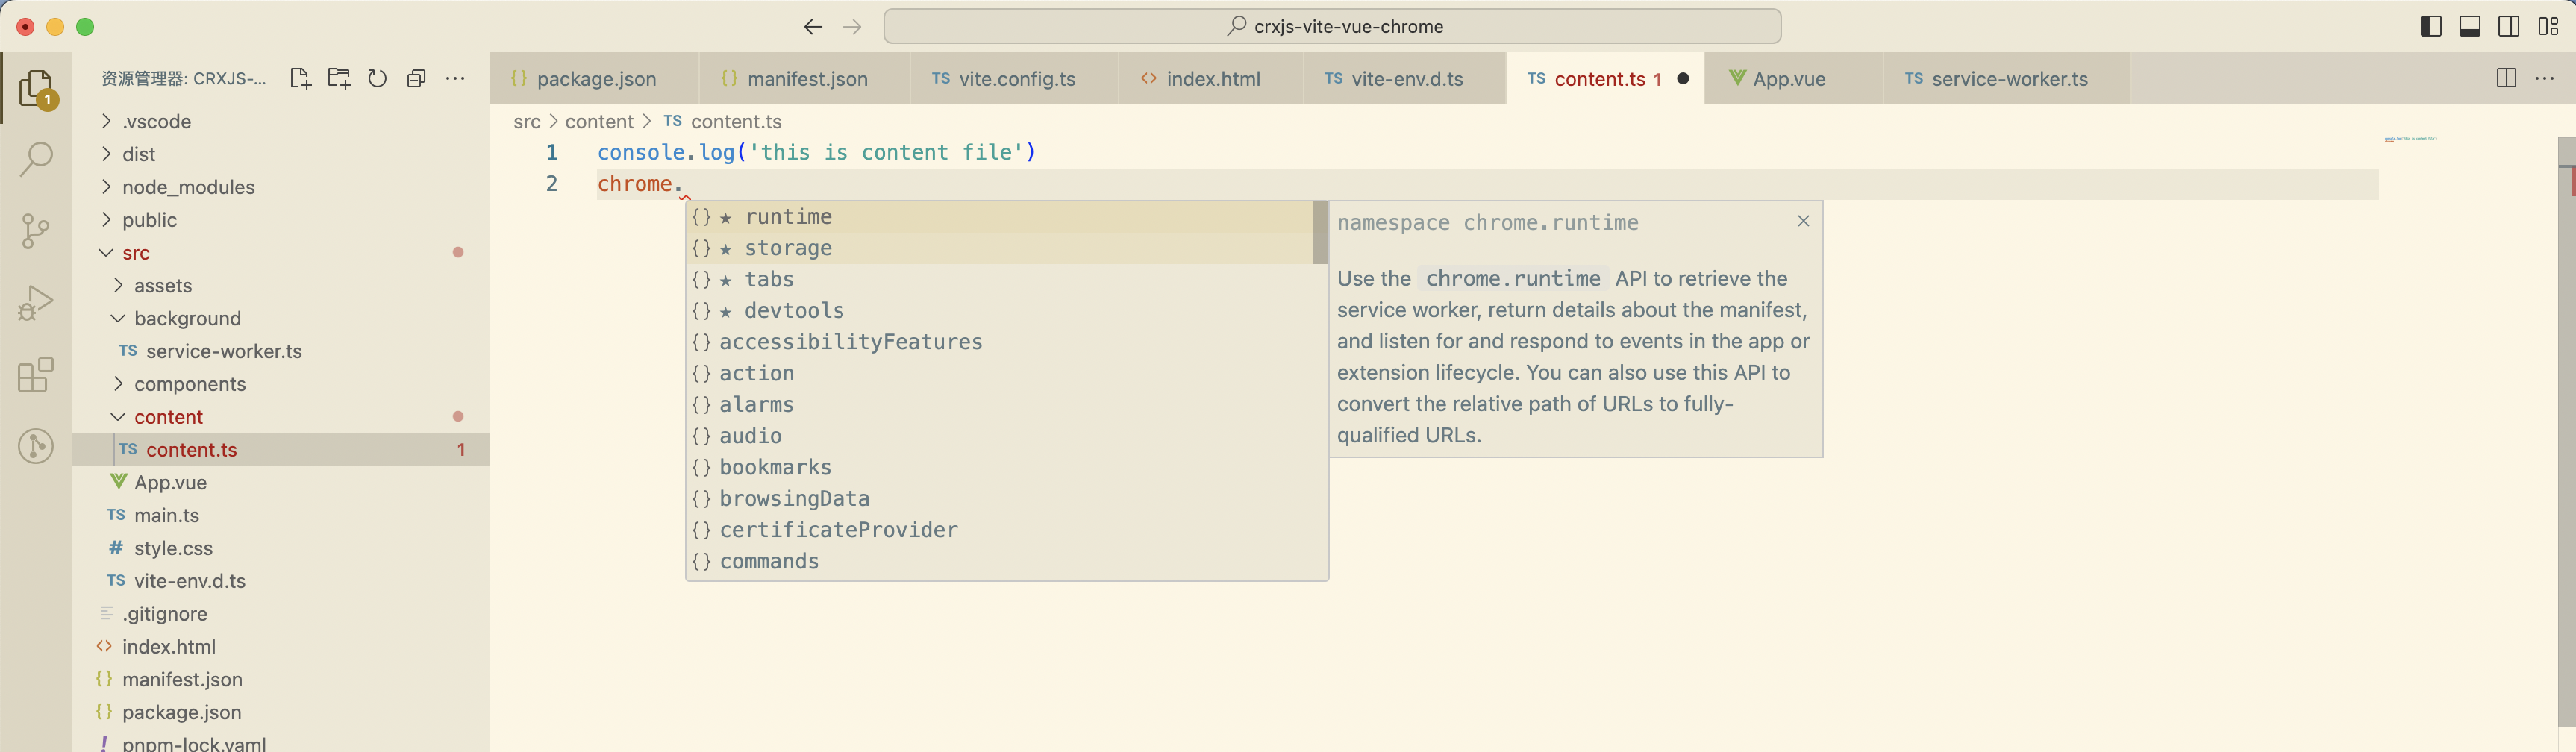Toggle the bottom panel visibility
Image resolution: width=2576 pixels, height=752 pixels.
pos(2470,26)
